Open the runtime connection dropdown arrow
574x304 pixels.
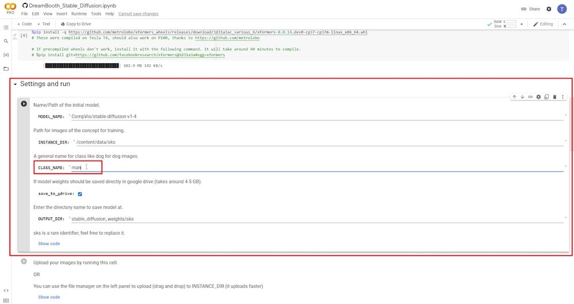click(x=522, y=24)
